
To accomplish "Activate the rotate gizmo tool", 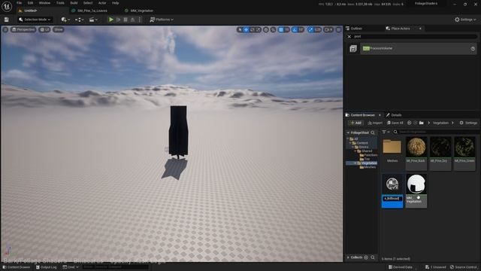I will 253,30.
